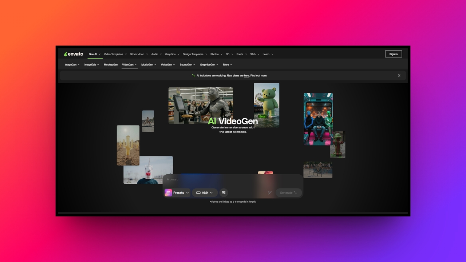Click into the prompt text field
This screenshot has width=466, height=262.
(233, 180)
